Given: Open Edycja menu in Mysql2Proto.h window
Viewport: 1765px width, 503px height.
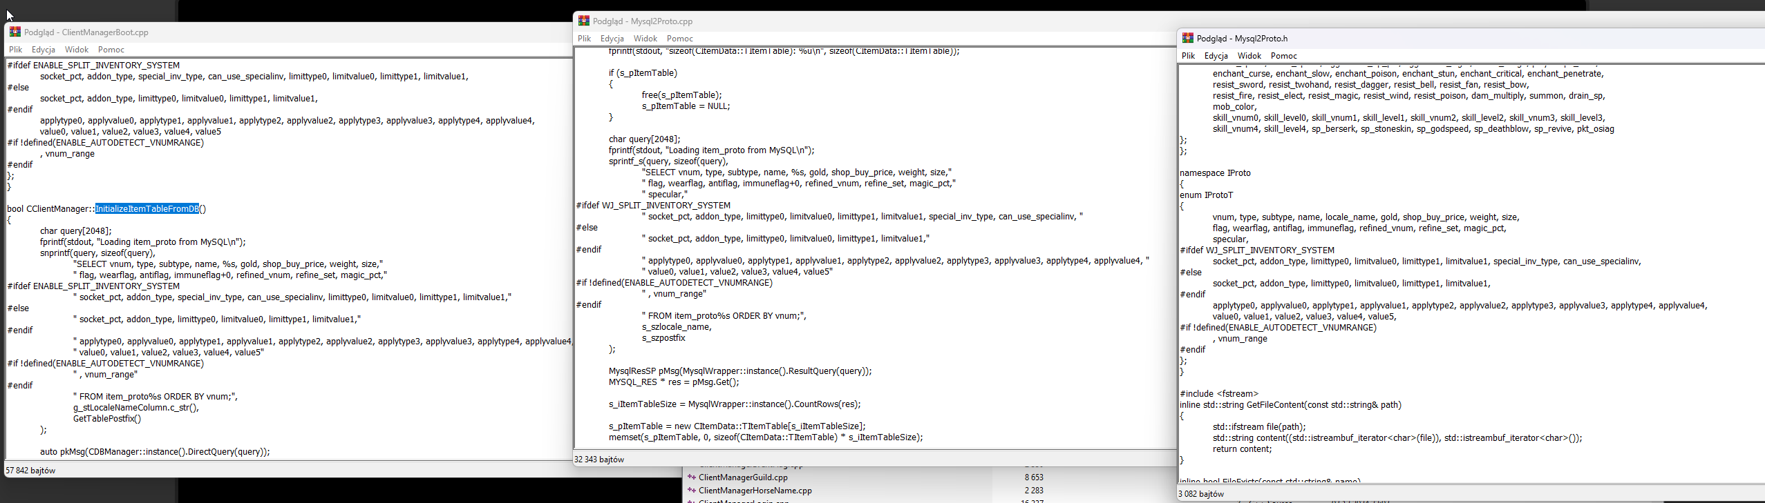Looking at the screenshot, I should pos(1216,56).
